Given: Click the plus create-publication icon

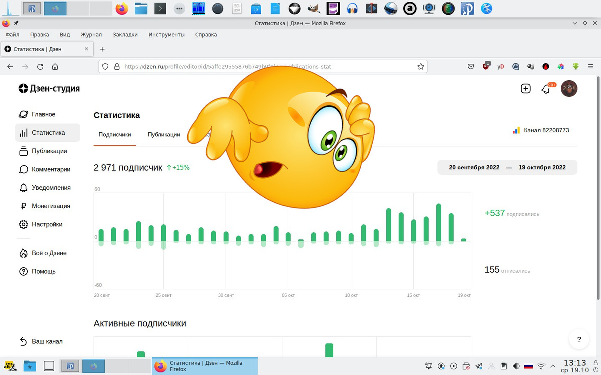Looking at the screenshot, I should coord(525,89).
